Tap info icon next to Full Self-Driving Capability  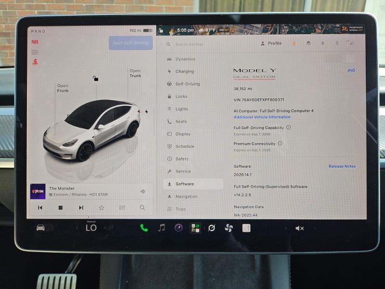(x=288, y=128)
